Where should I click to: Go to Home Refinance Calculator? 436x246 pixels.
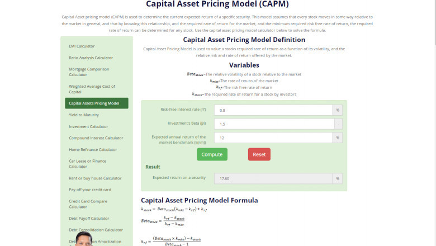pyautogui.click(x=93, y=149)
